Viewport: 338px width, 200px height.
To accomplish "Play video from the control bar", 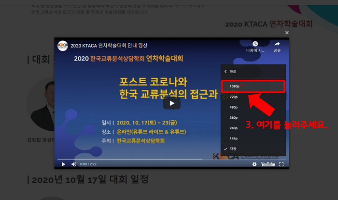I will coord(63,164).
